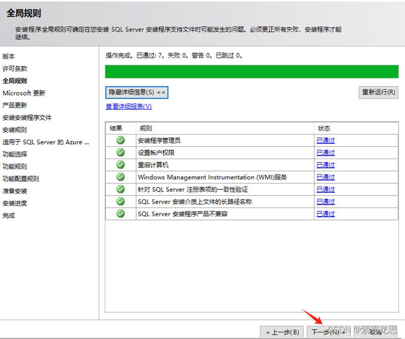This screenshot has width=405, height=339.
Task: Rerun the checks via 重新运行(R)
Action: click(378, 92)
